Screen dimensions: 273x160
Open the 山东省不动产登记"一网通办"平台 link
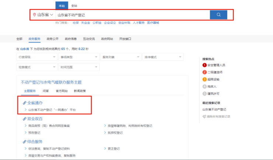coord(52,110)
